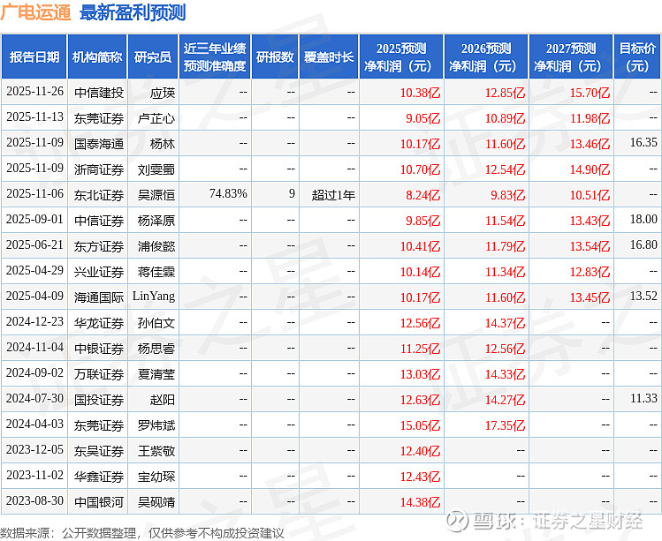Click the 覆盖时长 column header
The image size is (662, 541).
(x=329, y=56)
